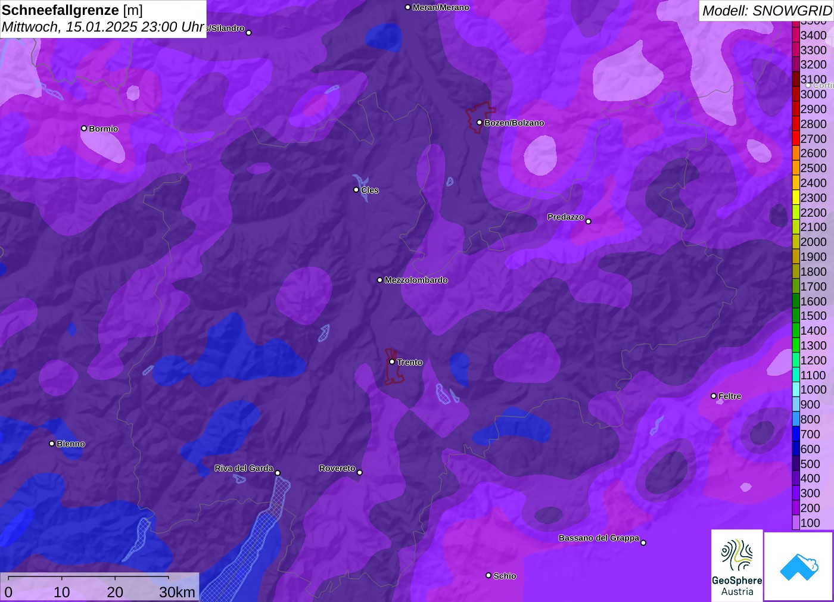Click the Rovereto location marker dot
Viewport: 834px width, 602px height.
(360, 473)
